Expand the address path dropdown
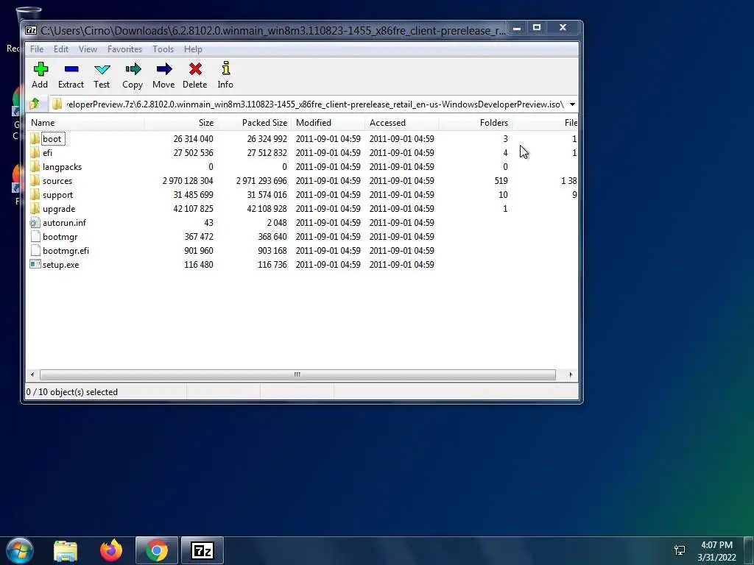754x565 pixels. tap(572, 104)
